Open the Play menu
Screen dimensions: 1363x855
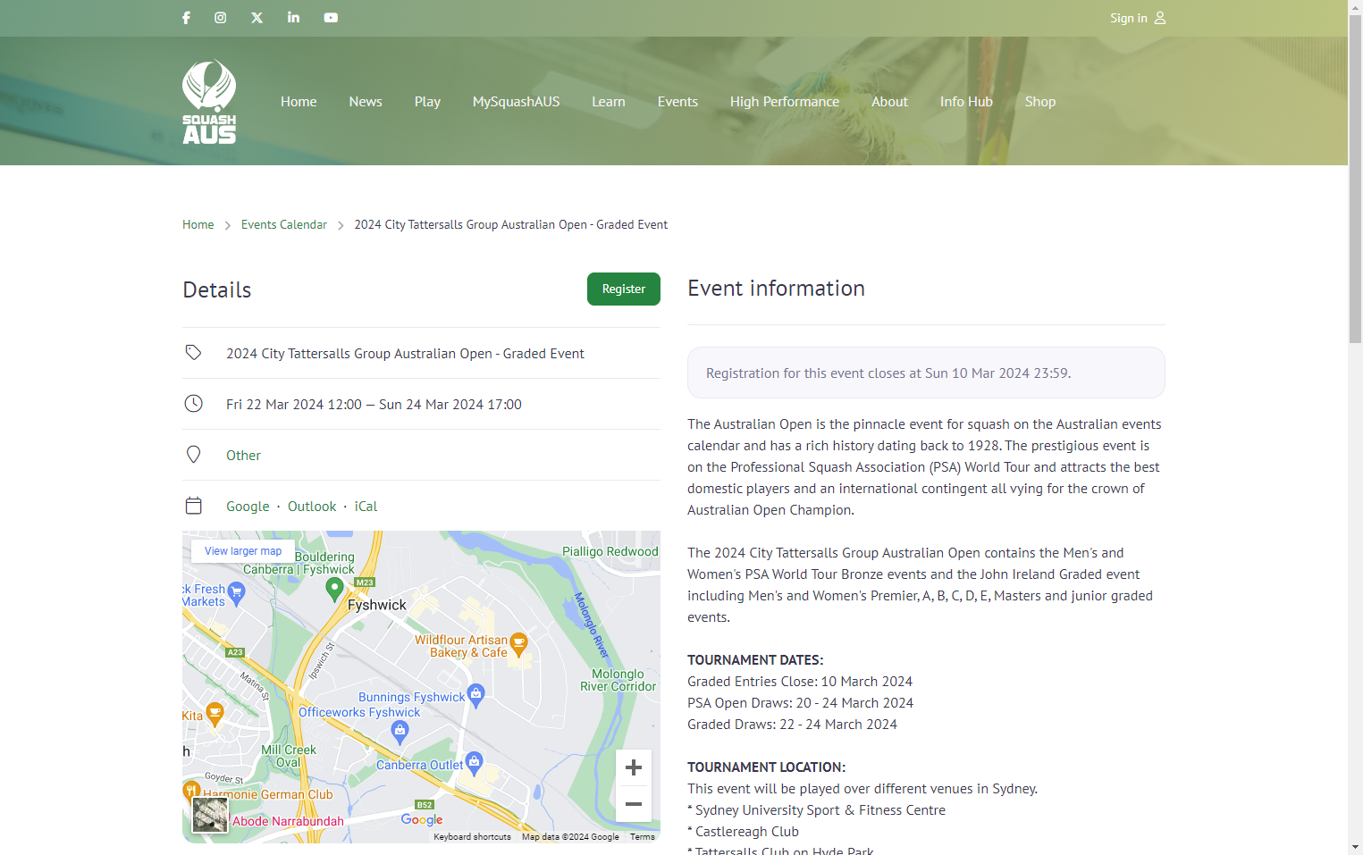[427, 102]
